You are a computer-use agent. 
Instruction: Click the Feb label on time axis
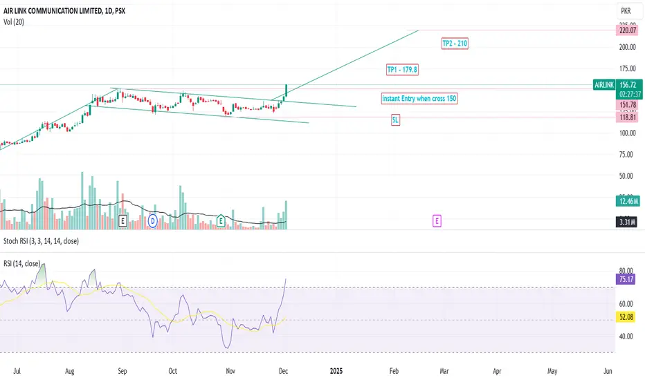394,371
